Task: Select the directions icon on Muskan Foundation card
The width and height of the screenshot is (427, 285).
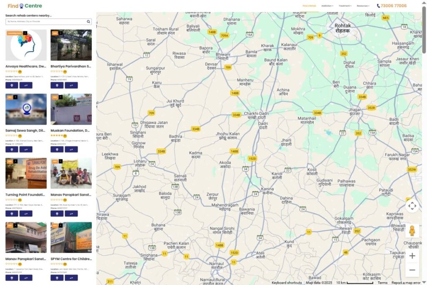Action: [x=71, y=149]
